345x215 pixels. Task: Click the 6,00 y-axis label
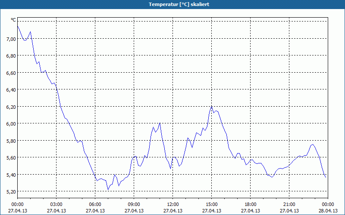click(11, 124)
